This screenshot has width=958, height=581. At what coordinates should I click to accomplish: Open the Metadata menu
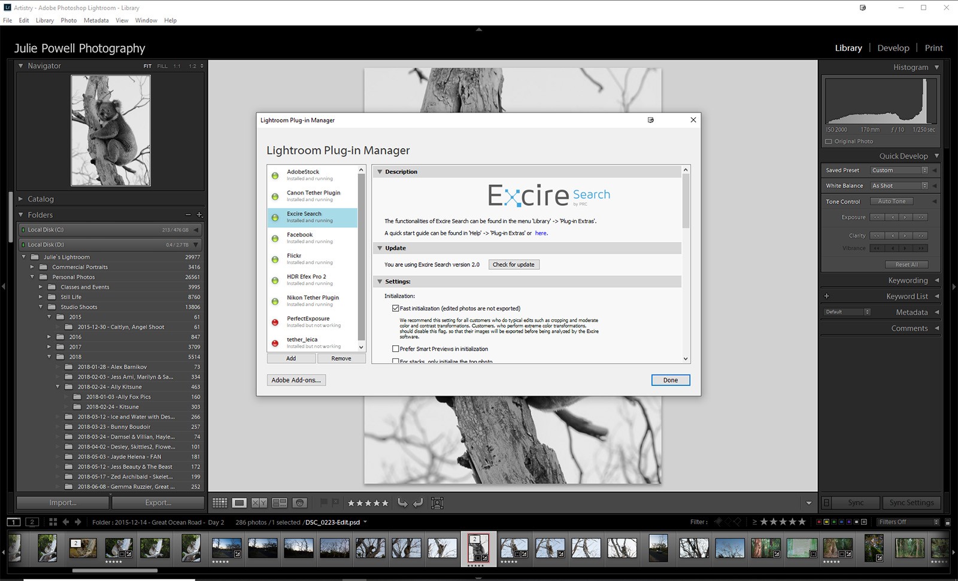tap(96, 20)
